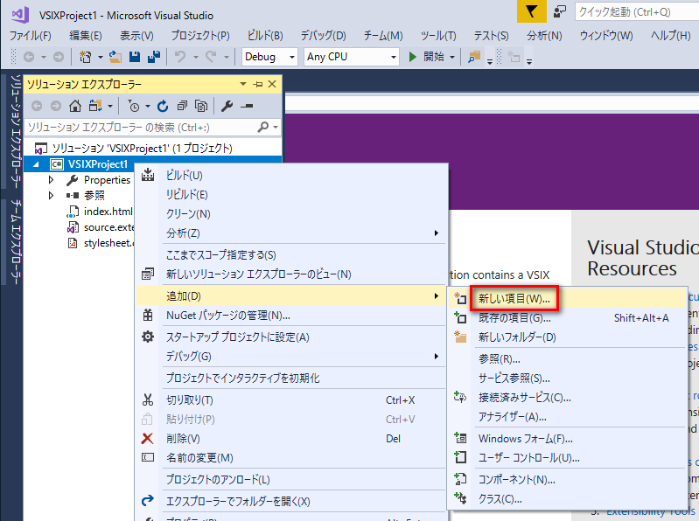This screenshot has height=521, width=699.
Task: Open the プロジェクト(P) menu
Action: [x=200, y=36]
